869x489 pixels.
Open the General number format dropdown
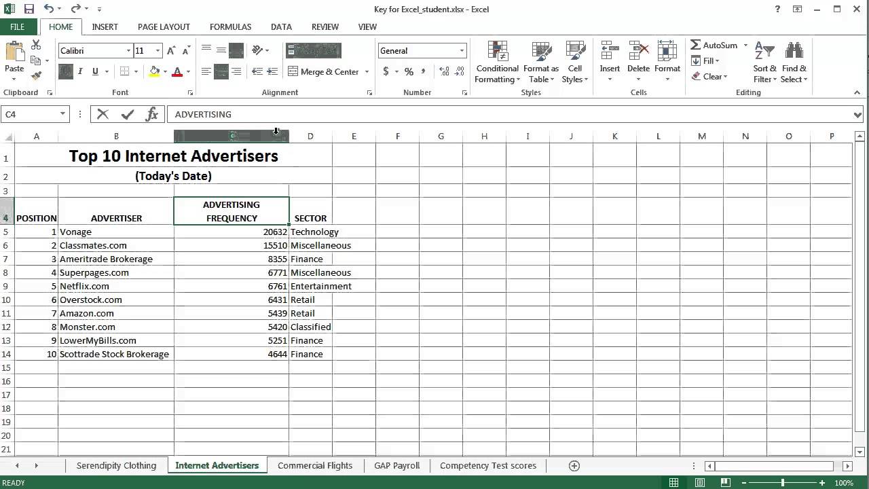tap(462, 51)
